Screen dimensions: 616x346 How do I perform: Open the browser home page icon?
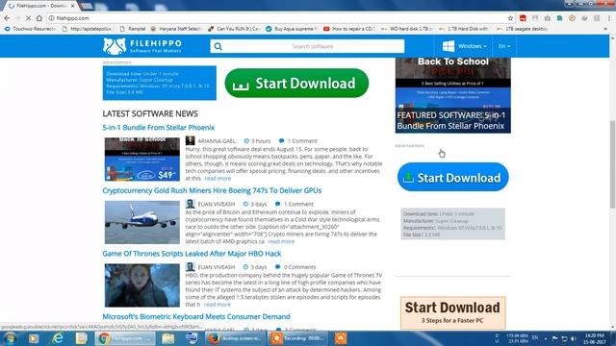(39, 18)
